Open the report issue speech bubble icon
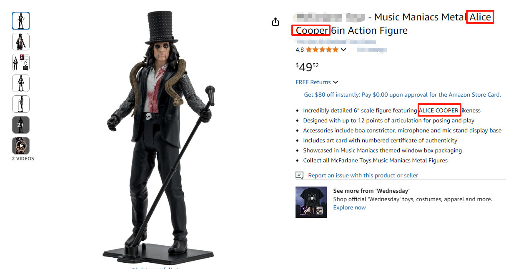 point(299,175)
